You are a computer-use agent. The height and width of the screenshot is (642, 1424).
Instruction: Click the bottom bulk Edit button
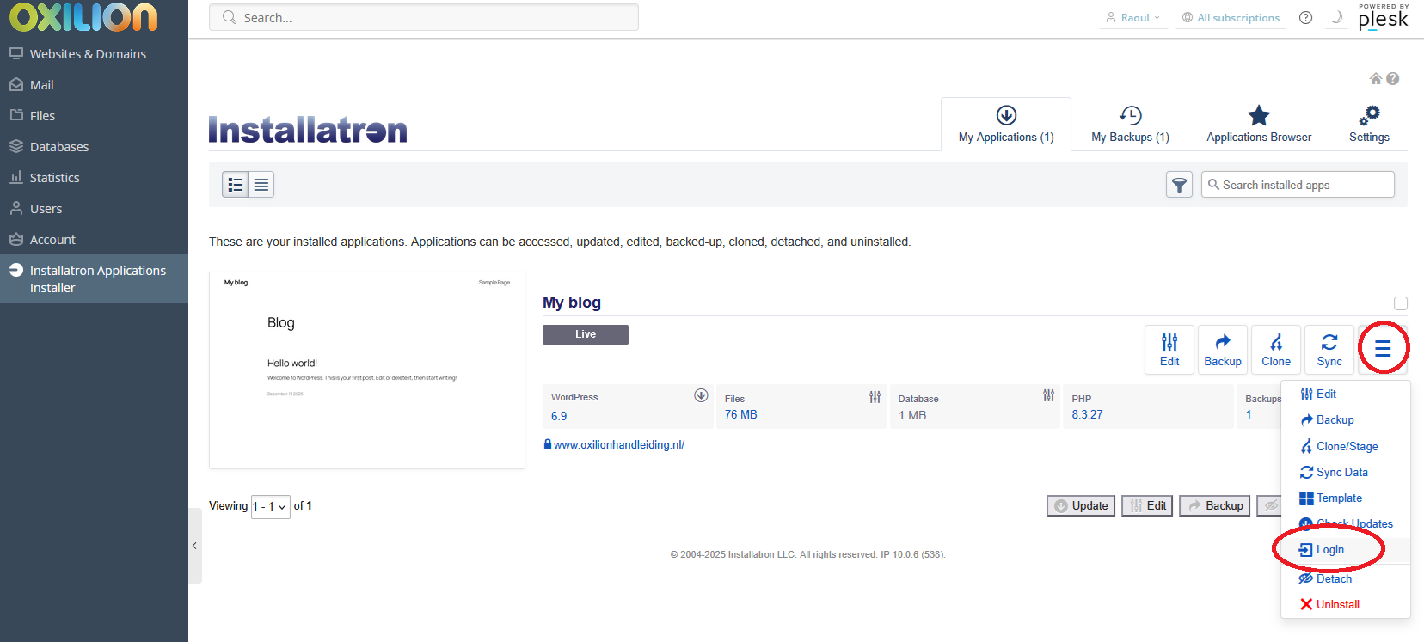pos(1147,505)
